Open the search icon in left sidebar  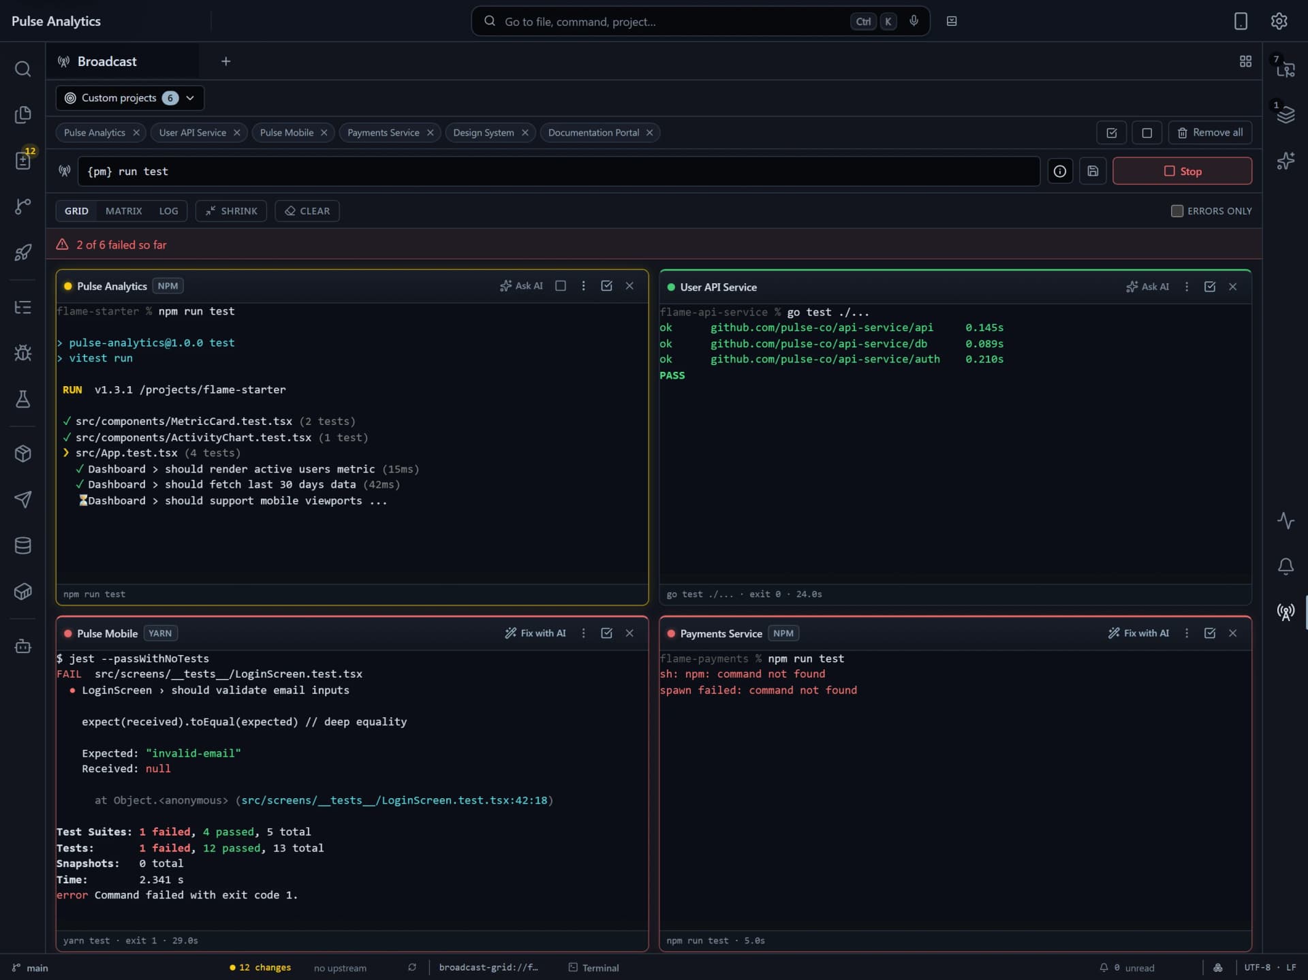(x=22, y=69)
